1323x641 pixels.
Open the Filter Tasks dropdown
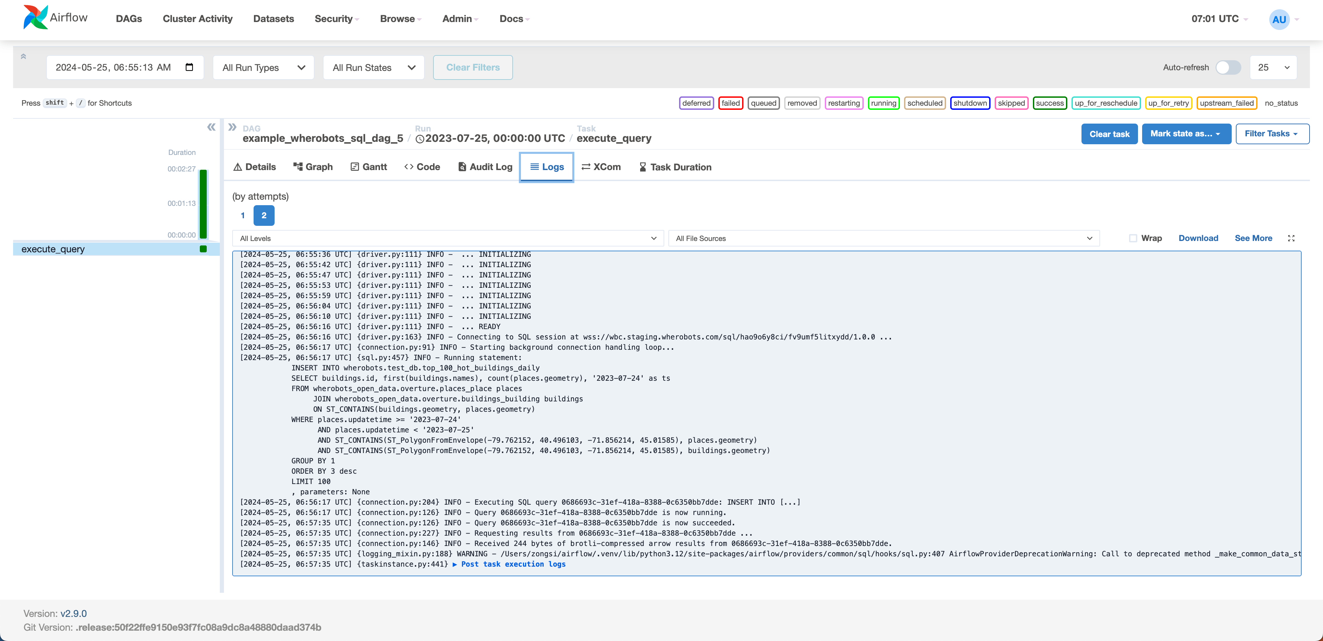(x=1272, y=134)
